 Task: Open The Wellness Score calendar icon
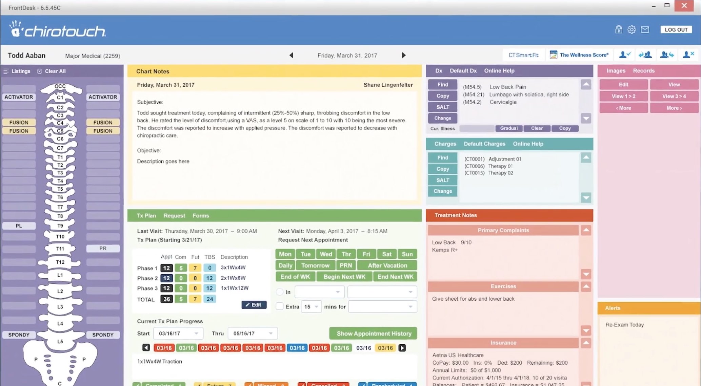click(x=553, y=55)
